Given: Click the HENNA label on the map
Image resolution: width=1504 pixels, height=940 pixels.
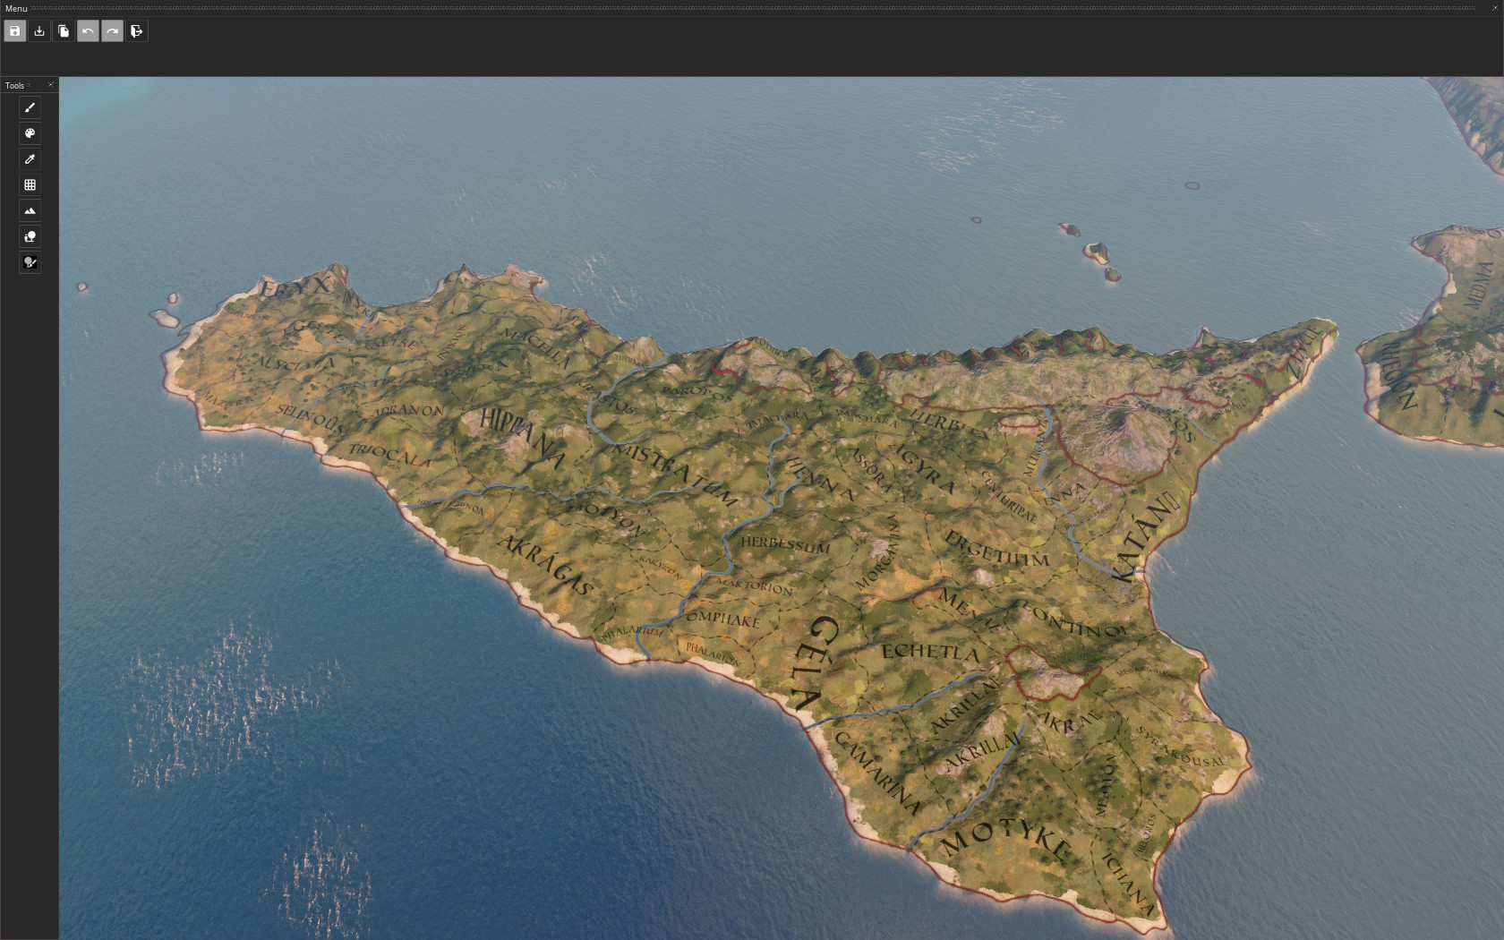Looking at the screenshot, I should tap(821, 478).
